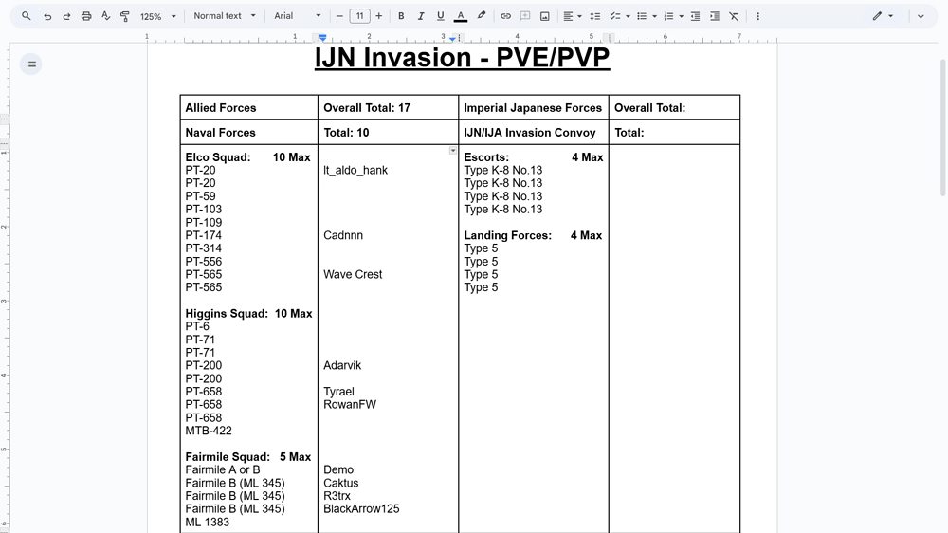Insert an image
Screen dimensions: 948x533
[x=545, y=16]
